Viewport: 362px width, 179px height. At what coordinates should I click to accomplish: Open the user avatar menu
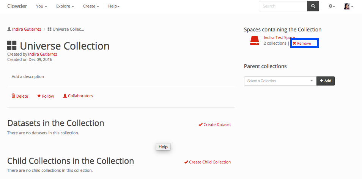tap(348, 6)
